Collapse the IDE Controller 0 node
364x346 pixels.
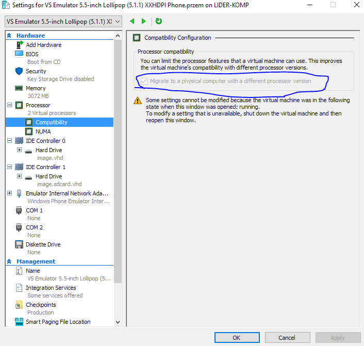[x=9, y=141]
